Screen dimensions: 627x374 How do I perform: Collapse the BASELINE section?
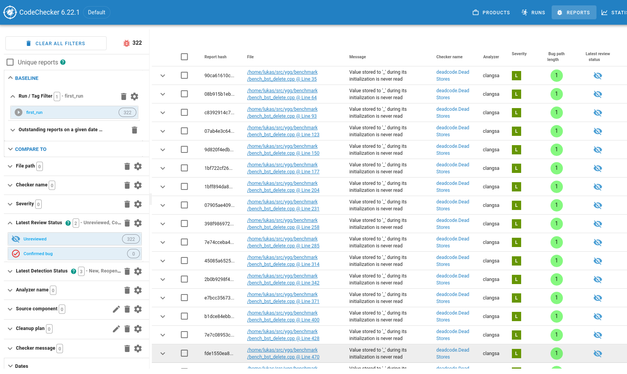pos(10,78)
